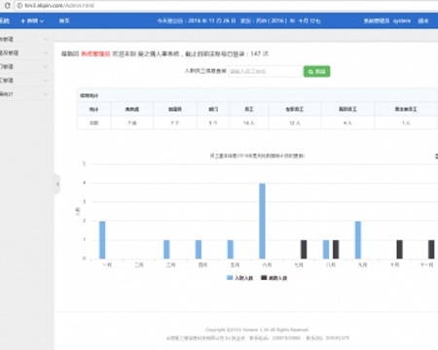
Task: Click the employee number search input field
Action: point(266,71)
